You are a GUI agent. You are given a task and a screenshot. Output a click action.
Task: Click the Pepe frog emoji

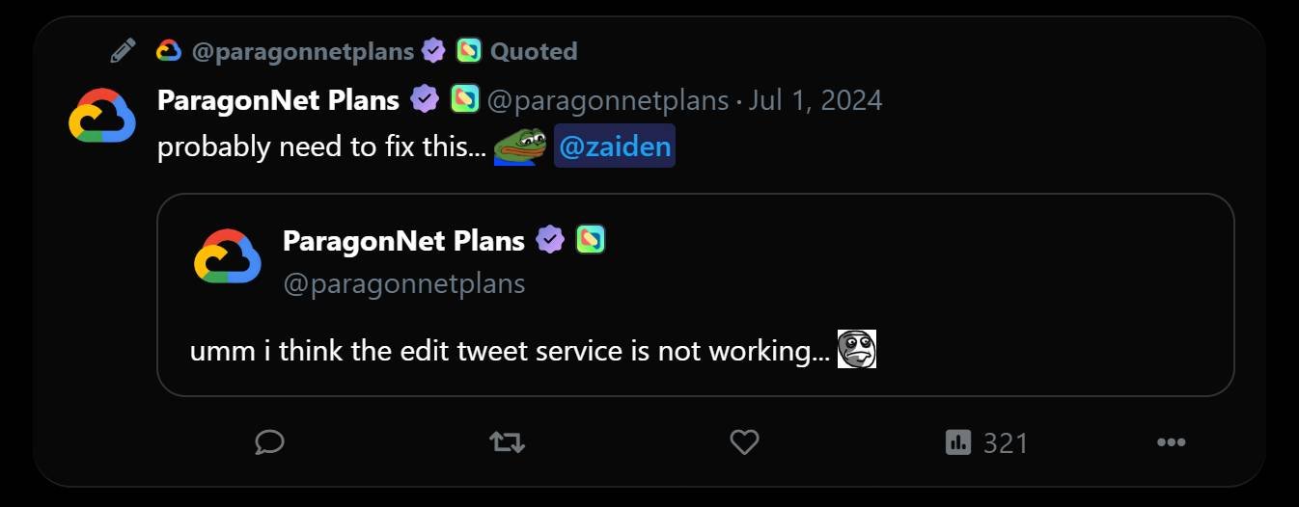520,147
